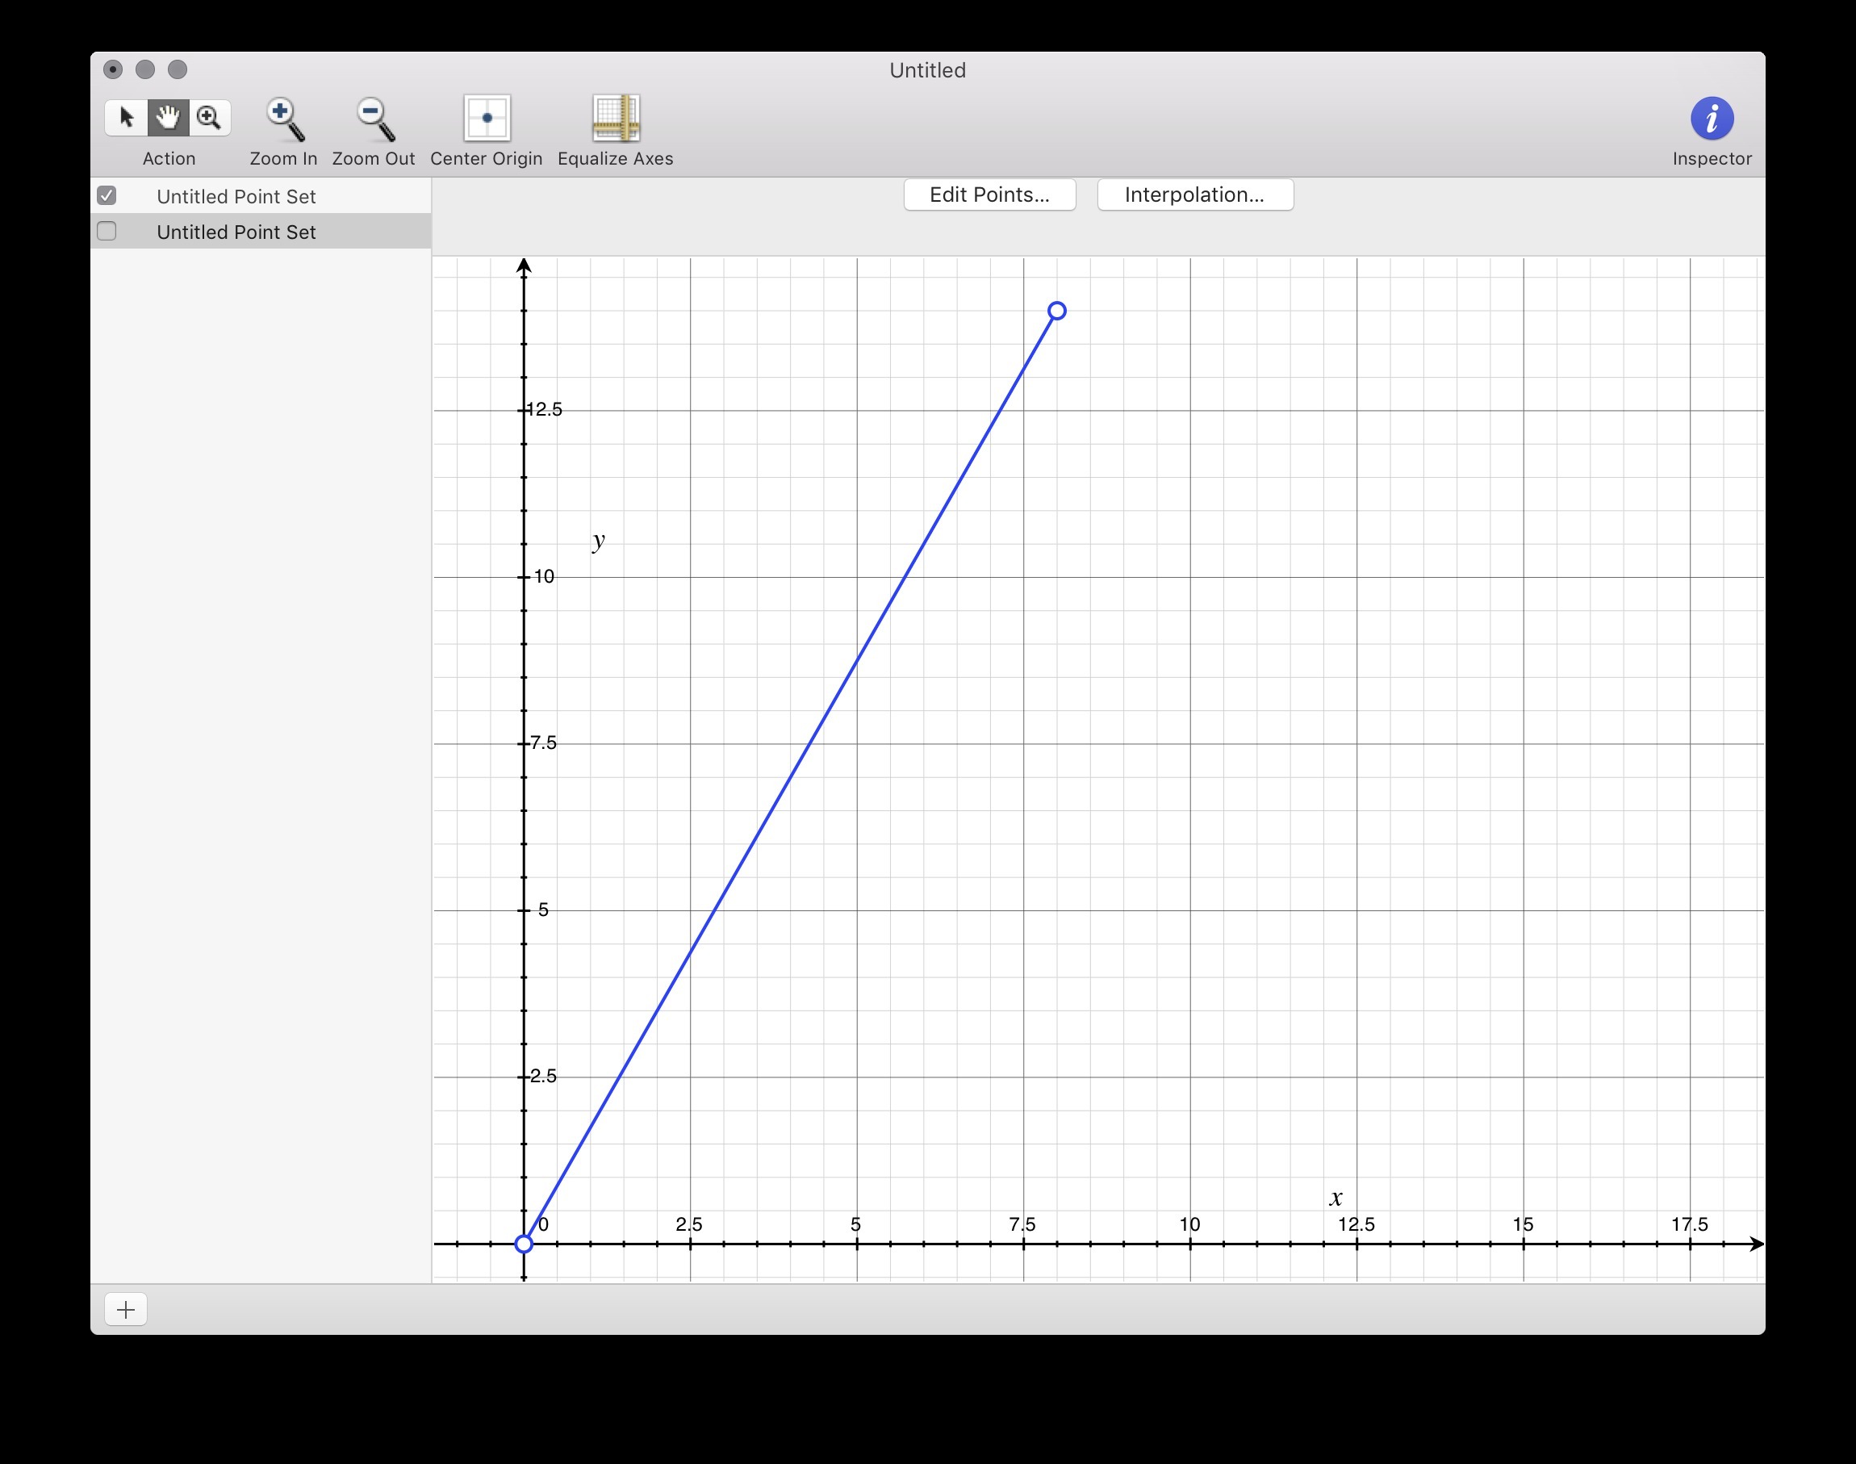Image resolution: width=1856 pixels, height=1464 pixels.
Task: Uncheck the first Untitled Point Set checkbox
Action: point(107,195)
